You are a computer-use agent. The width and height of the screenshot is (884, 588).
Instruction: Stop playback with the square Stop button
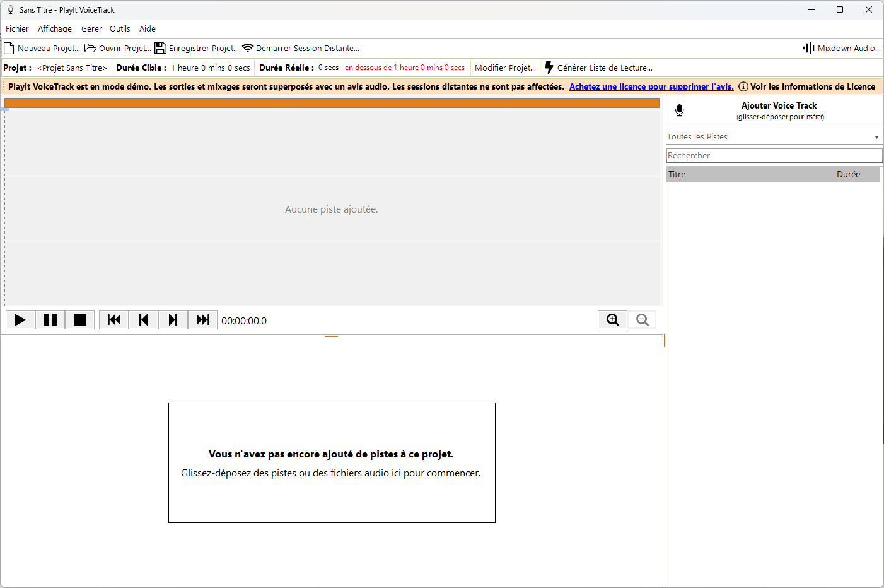(79, 320)
